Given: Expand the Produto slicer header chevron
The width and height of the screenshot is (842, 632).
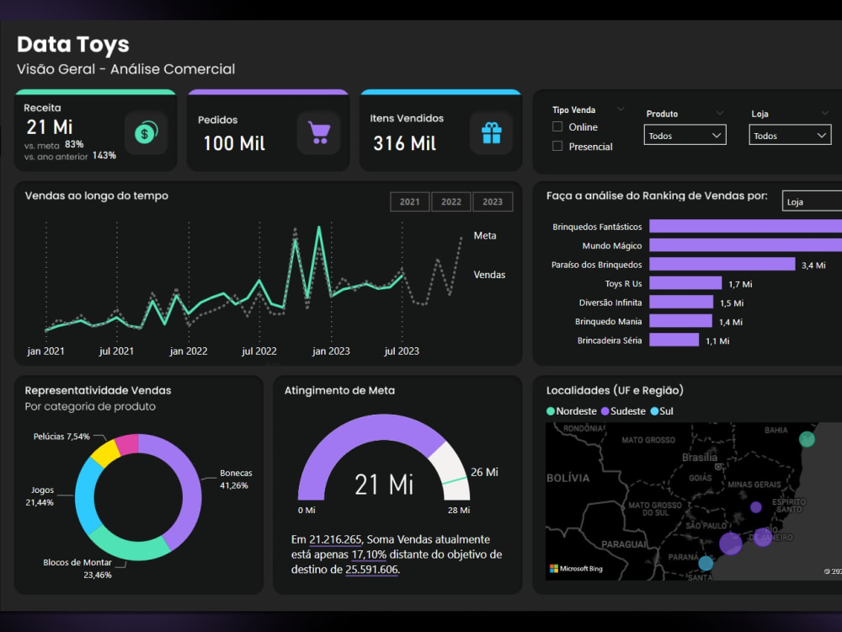Looking at the screenshot, I should coord(720,113).
